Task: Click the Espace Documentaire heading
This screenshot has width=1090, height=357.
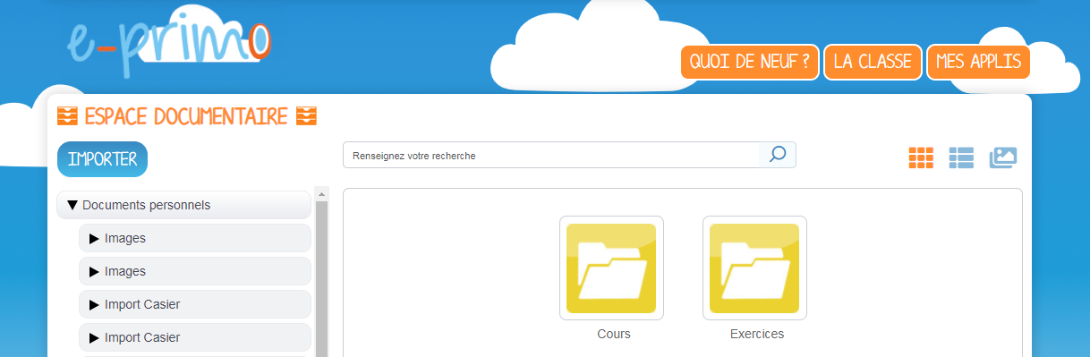Action: (x=186, y=116)
